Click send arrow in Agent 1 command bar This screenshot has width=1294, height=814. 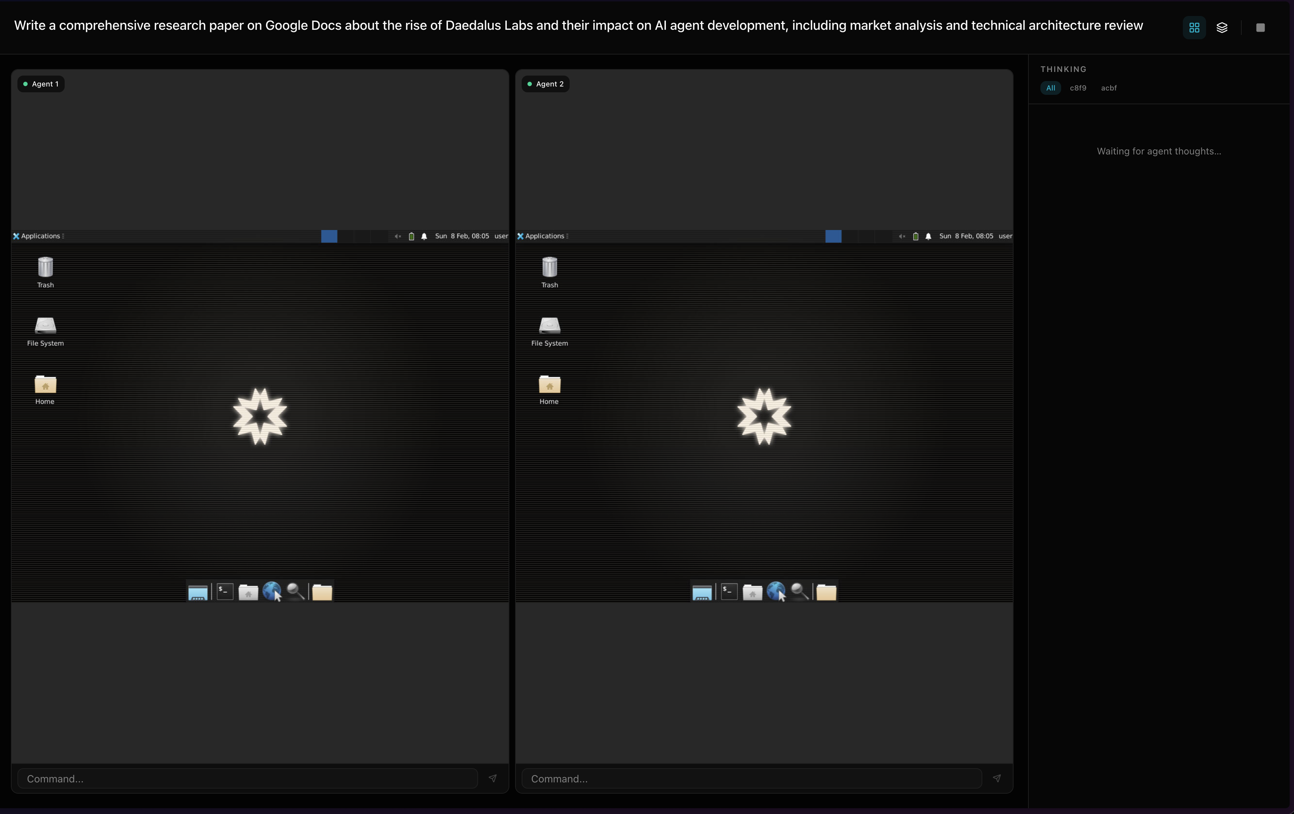click(x=492, y=778)
